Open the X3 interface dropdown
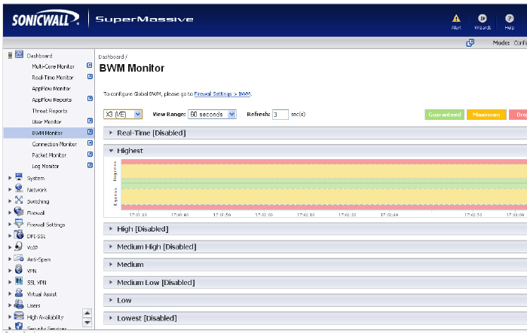Screen dimensions: 527x334 [123, 115]
